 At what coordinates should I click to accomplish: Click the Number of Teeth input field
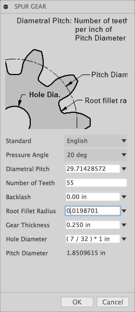point(96,183)
